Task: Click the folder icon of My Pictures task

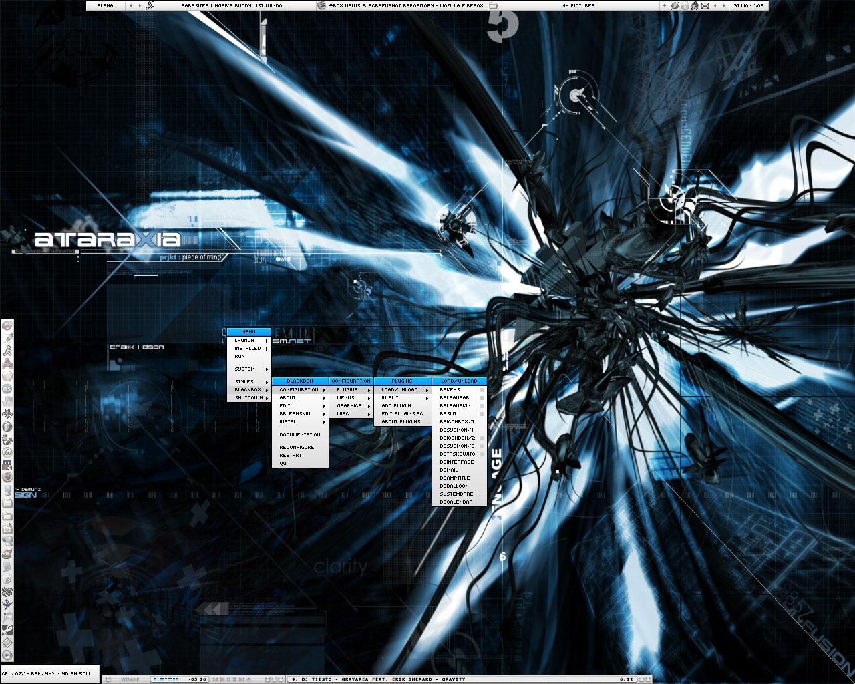Action: [x=493, y=5]
